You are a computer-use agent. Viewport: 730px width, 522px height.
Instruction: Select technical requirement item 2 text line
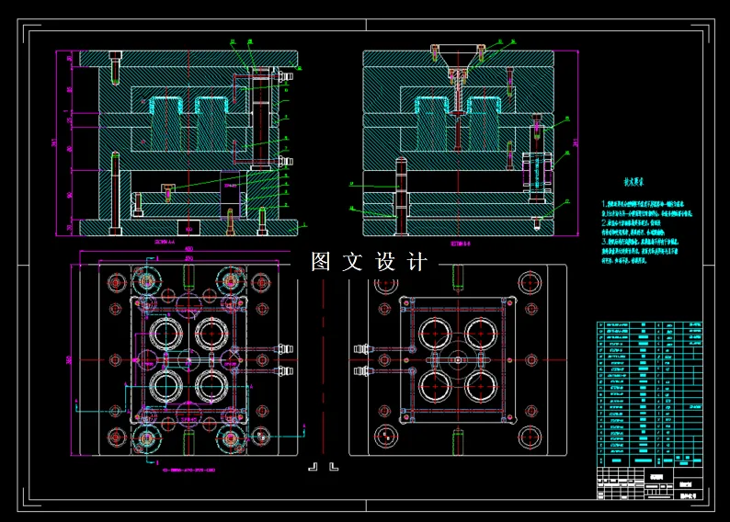631,222
